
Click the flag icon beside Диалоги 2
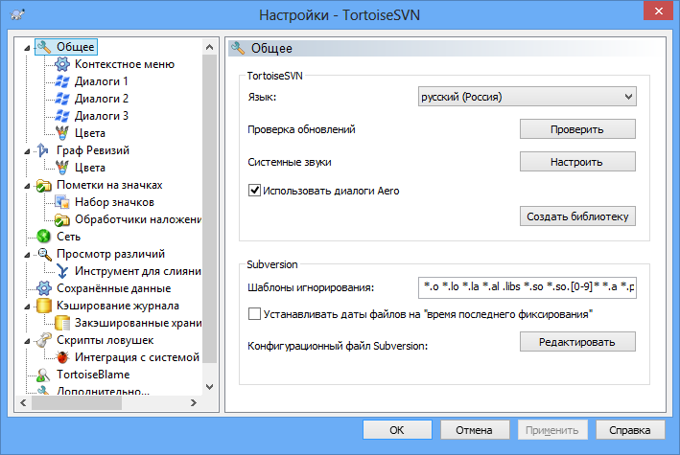[x=62, y=99]
